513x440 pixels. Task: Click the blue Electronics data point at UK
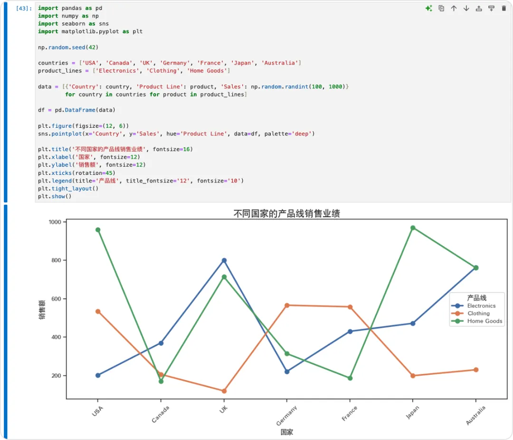pyautogui.click(x=224, y=260)
